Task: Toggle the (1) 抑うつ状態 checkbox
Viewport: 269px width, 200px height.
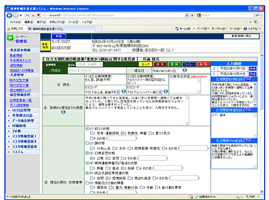Action: (x=87, y=128)
